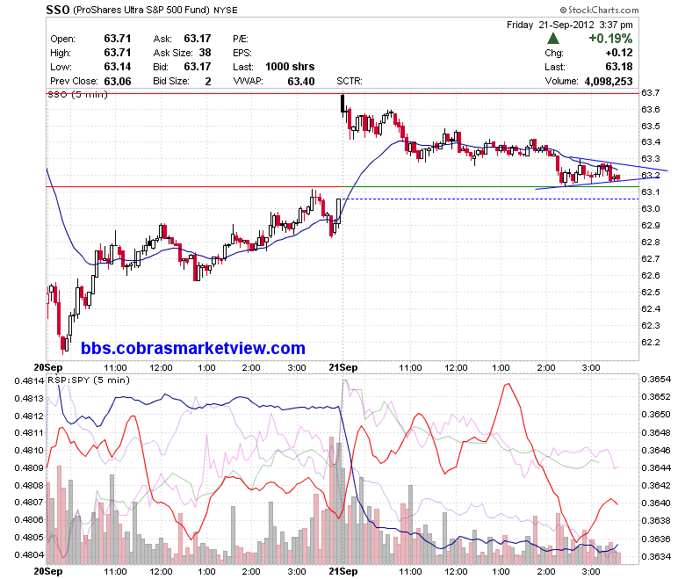This screenshot has width=685, height=579.
Task: Click the StockCharts.com copyright logo
Action: (599, 10)
